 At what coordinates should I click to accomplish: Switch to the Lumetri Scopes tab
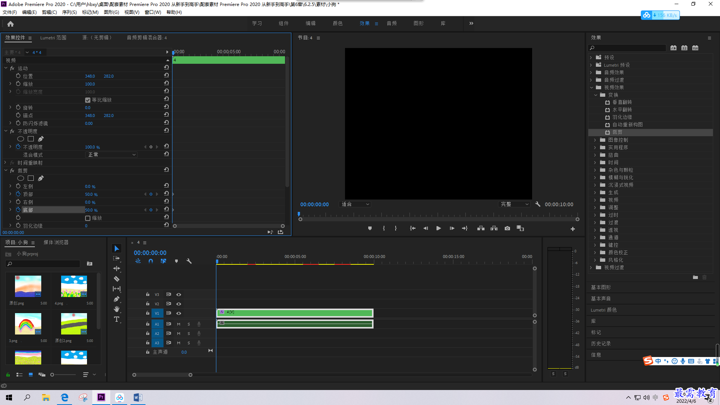53,38
